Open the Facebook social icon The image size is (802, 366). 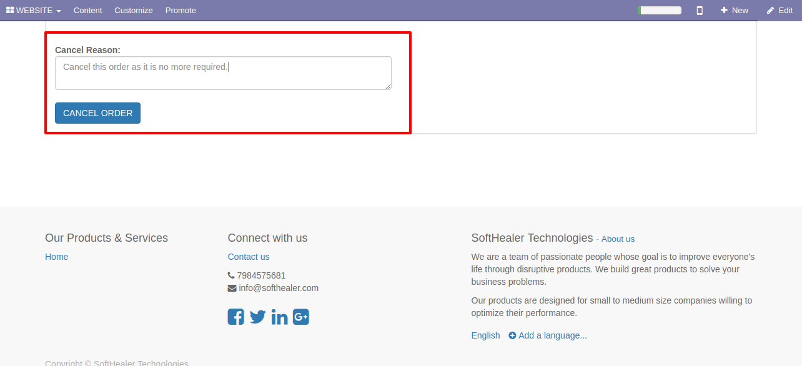[236, 317]
